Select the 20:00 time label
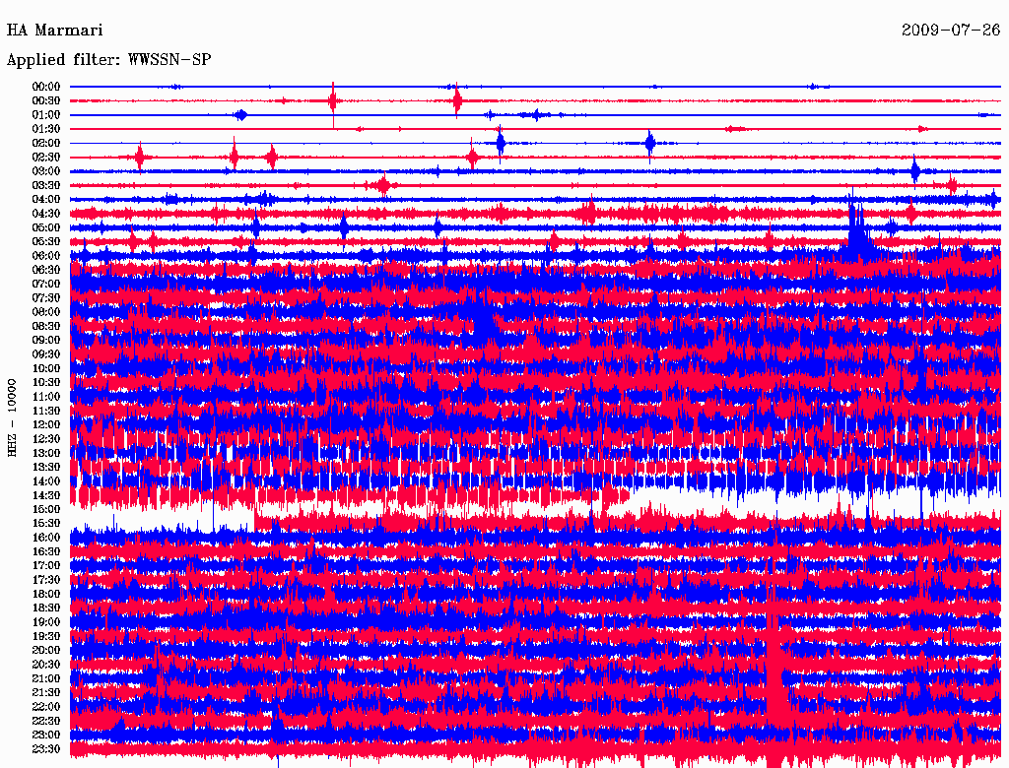The image size is (1009, 768). point(46,651)
